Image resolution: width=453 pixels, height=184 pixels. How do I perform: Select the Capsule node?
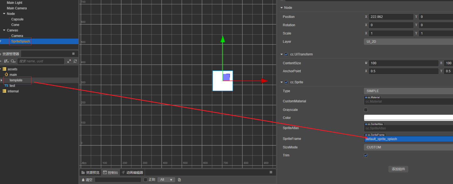(17, 19)
